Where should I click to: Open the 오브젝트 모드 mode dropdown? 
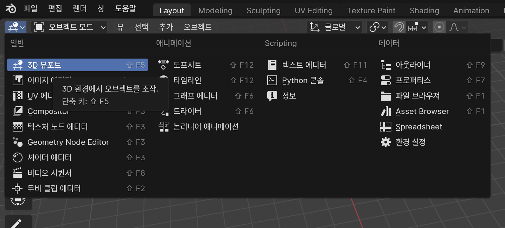pos(69,27)
